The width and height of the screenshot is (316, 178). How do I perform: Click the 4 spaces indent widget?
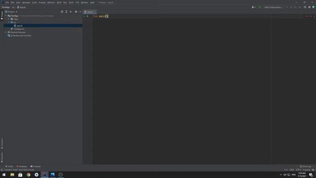pyautogui.click(x=307, y=170)
